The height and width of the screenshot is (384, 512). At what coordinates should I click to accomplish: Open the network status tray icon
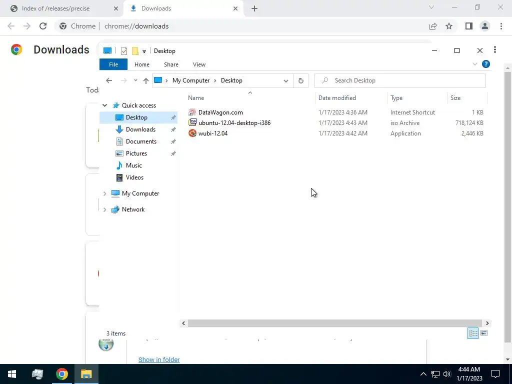pyautogui.click(x=435, y=374)
